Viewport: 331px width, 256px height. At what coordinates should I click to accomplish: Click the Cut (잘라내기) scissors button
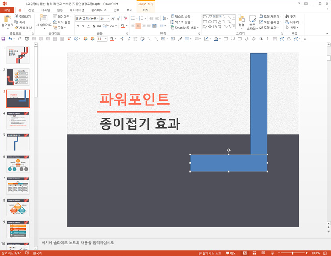23,17
